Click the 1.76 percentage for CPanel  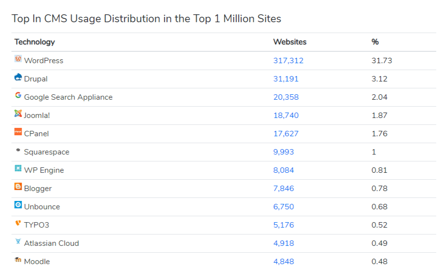point(379,134)
